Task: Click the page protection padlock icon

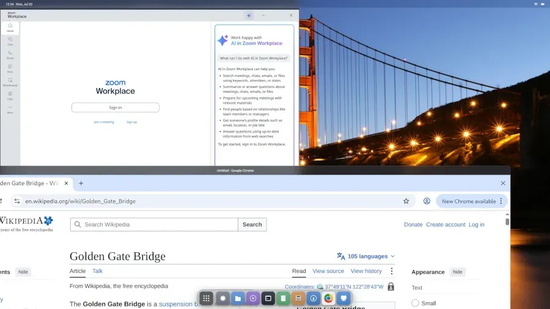Action: (x=391, y=286)
